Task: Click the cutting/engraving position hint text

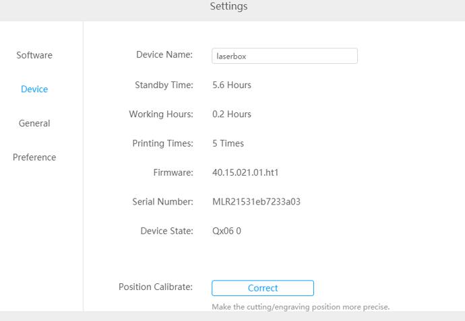Action: [x=301, y=307]
